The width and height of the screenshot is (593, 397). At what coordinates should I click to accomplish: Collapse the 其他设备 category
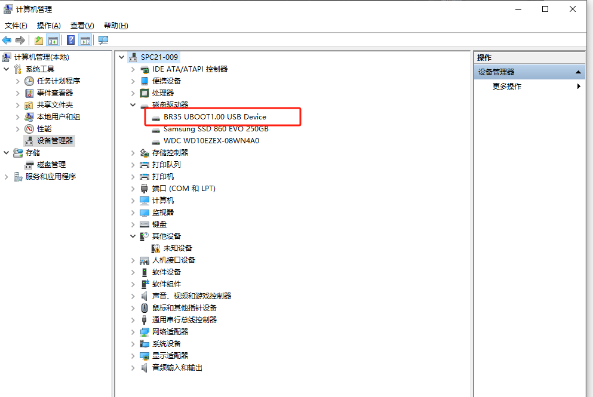point(133,236)
